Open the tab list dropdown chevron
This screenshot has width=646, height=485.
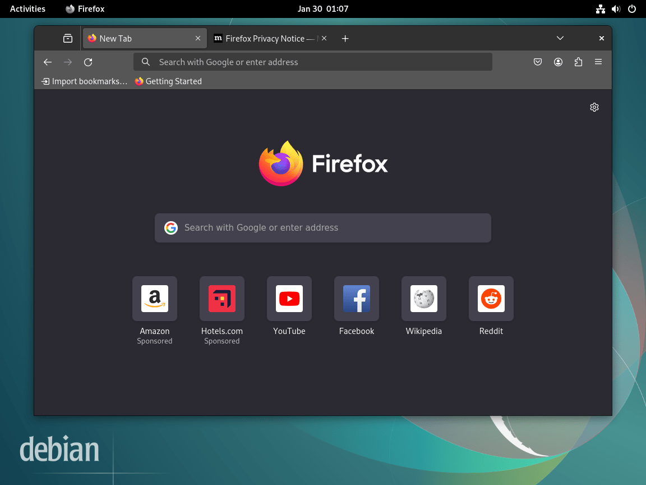pyautogui.click(x=560, y=38)
